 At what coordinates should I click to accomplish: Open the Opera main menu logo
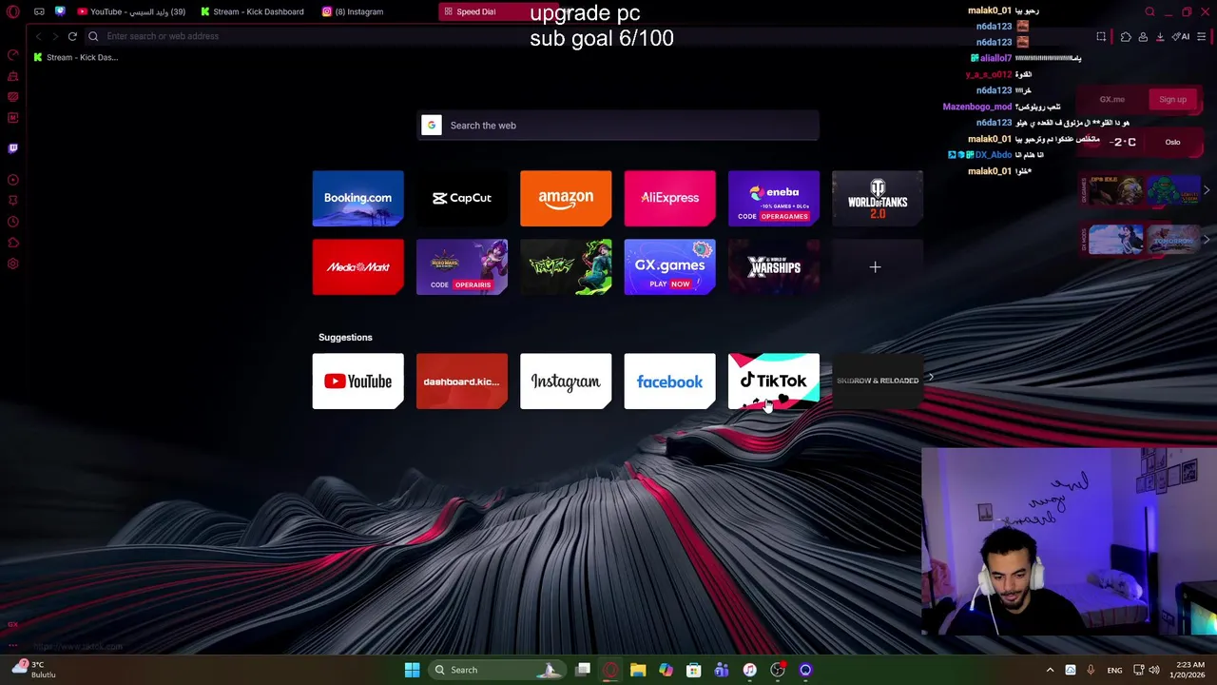coord(13,11)
